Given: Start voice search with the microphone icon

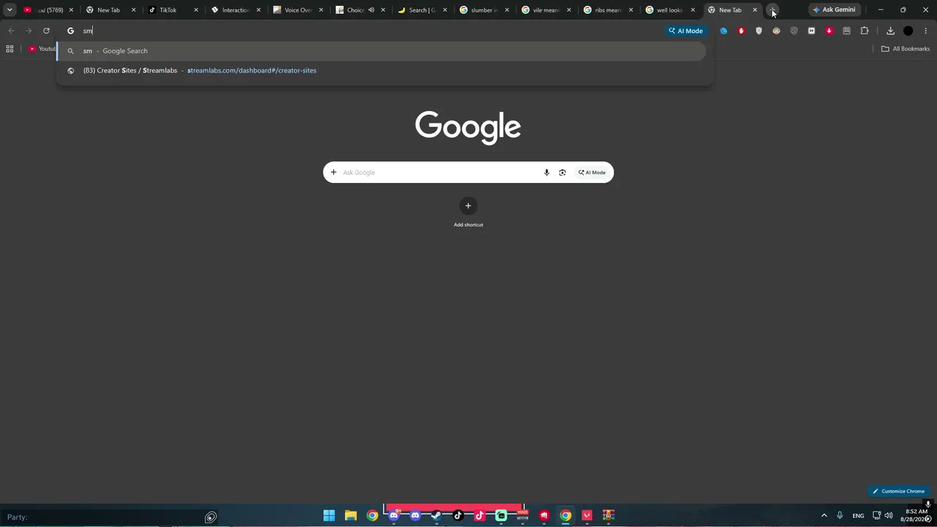Looking at the screenshot, I should pos(546,172).
